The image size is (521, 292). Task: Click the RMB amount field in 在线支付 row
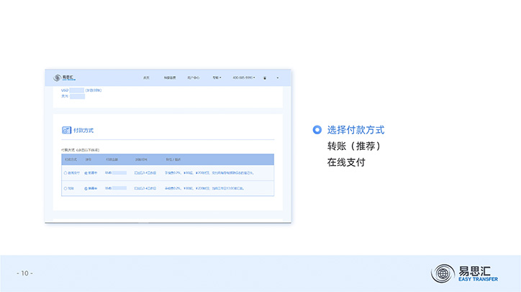119,173
